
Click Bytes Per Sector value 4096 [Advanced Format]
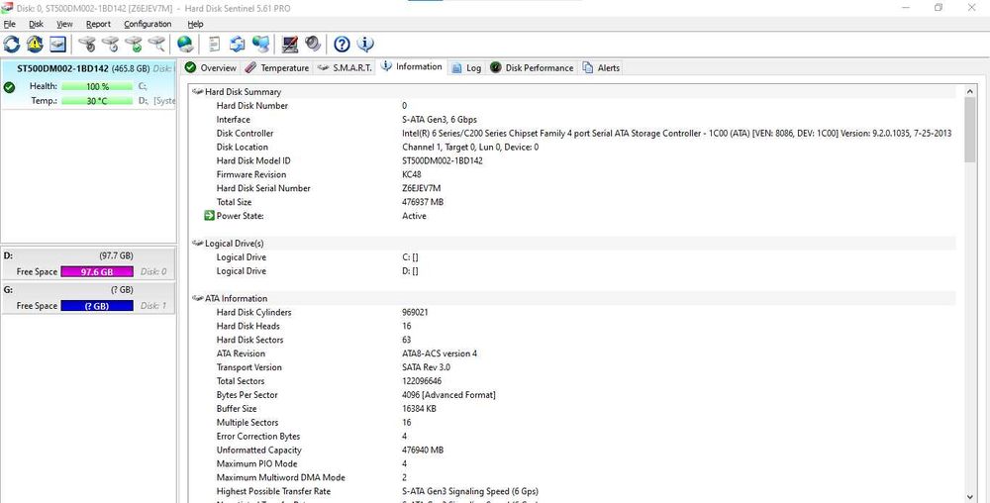pos(448,395)
